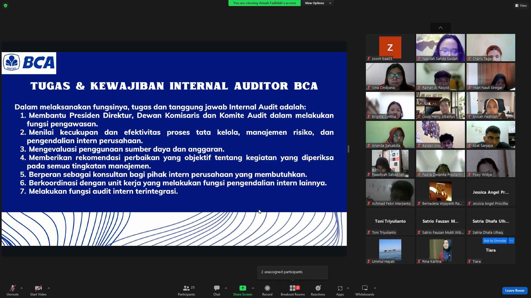Open Breakout Rooms
This screenshot has height=298, width=531.
click(293, 290)
